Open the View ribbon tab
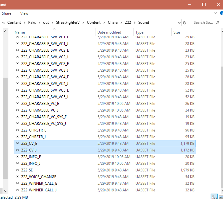223x199 pixels. click(x=24, y=13)
